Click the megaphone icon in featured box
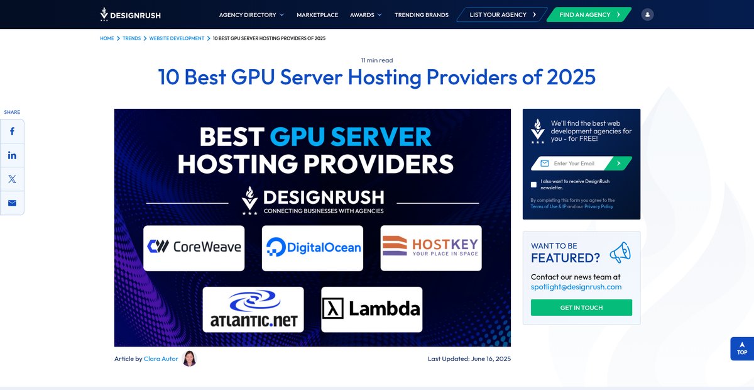The width and height of the screenshot is (754, 390). [620, 252]
